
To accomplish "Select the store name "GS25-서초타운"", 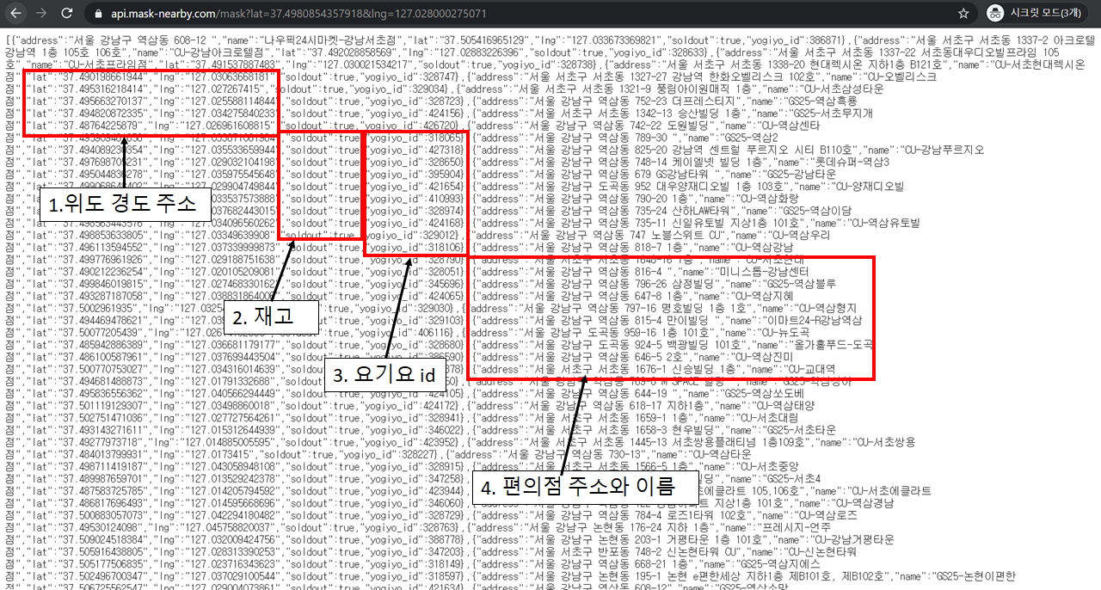I will tap(803, 430).
